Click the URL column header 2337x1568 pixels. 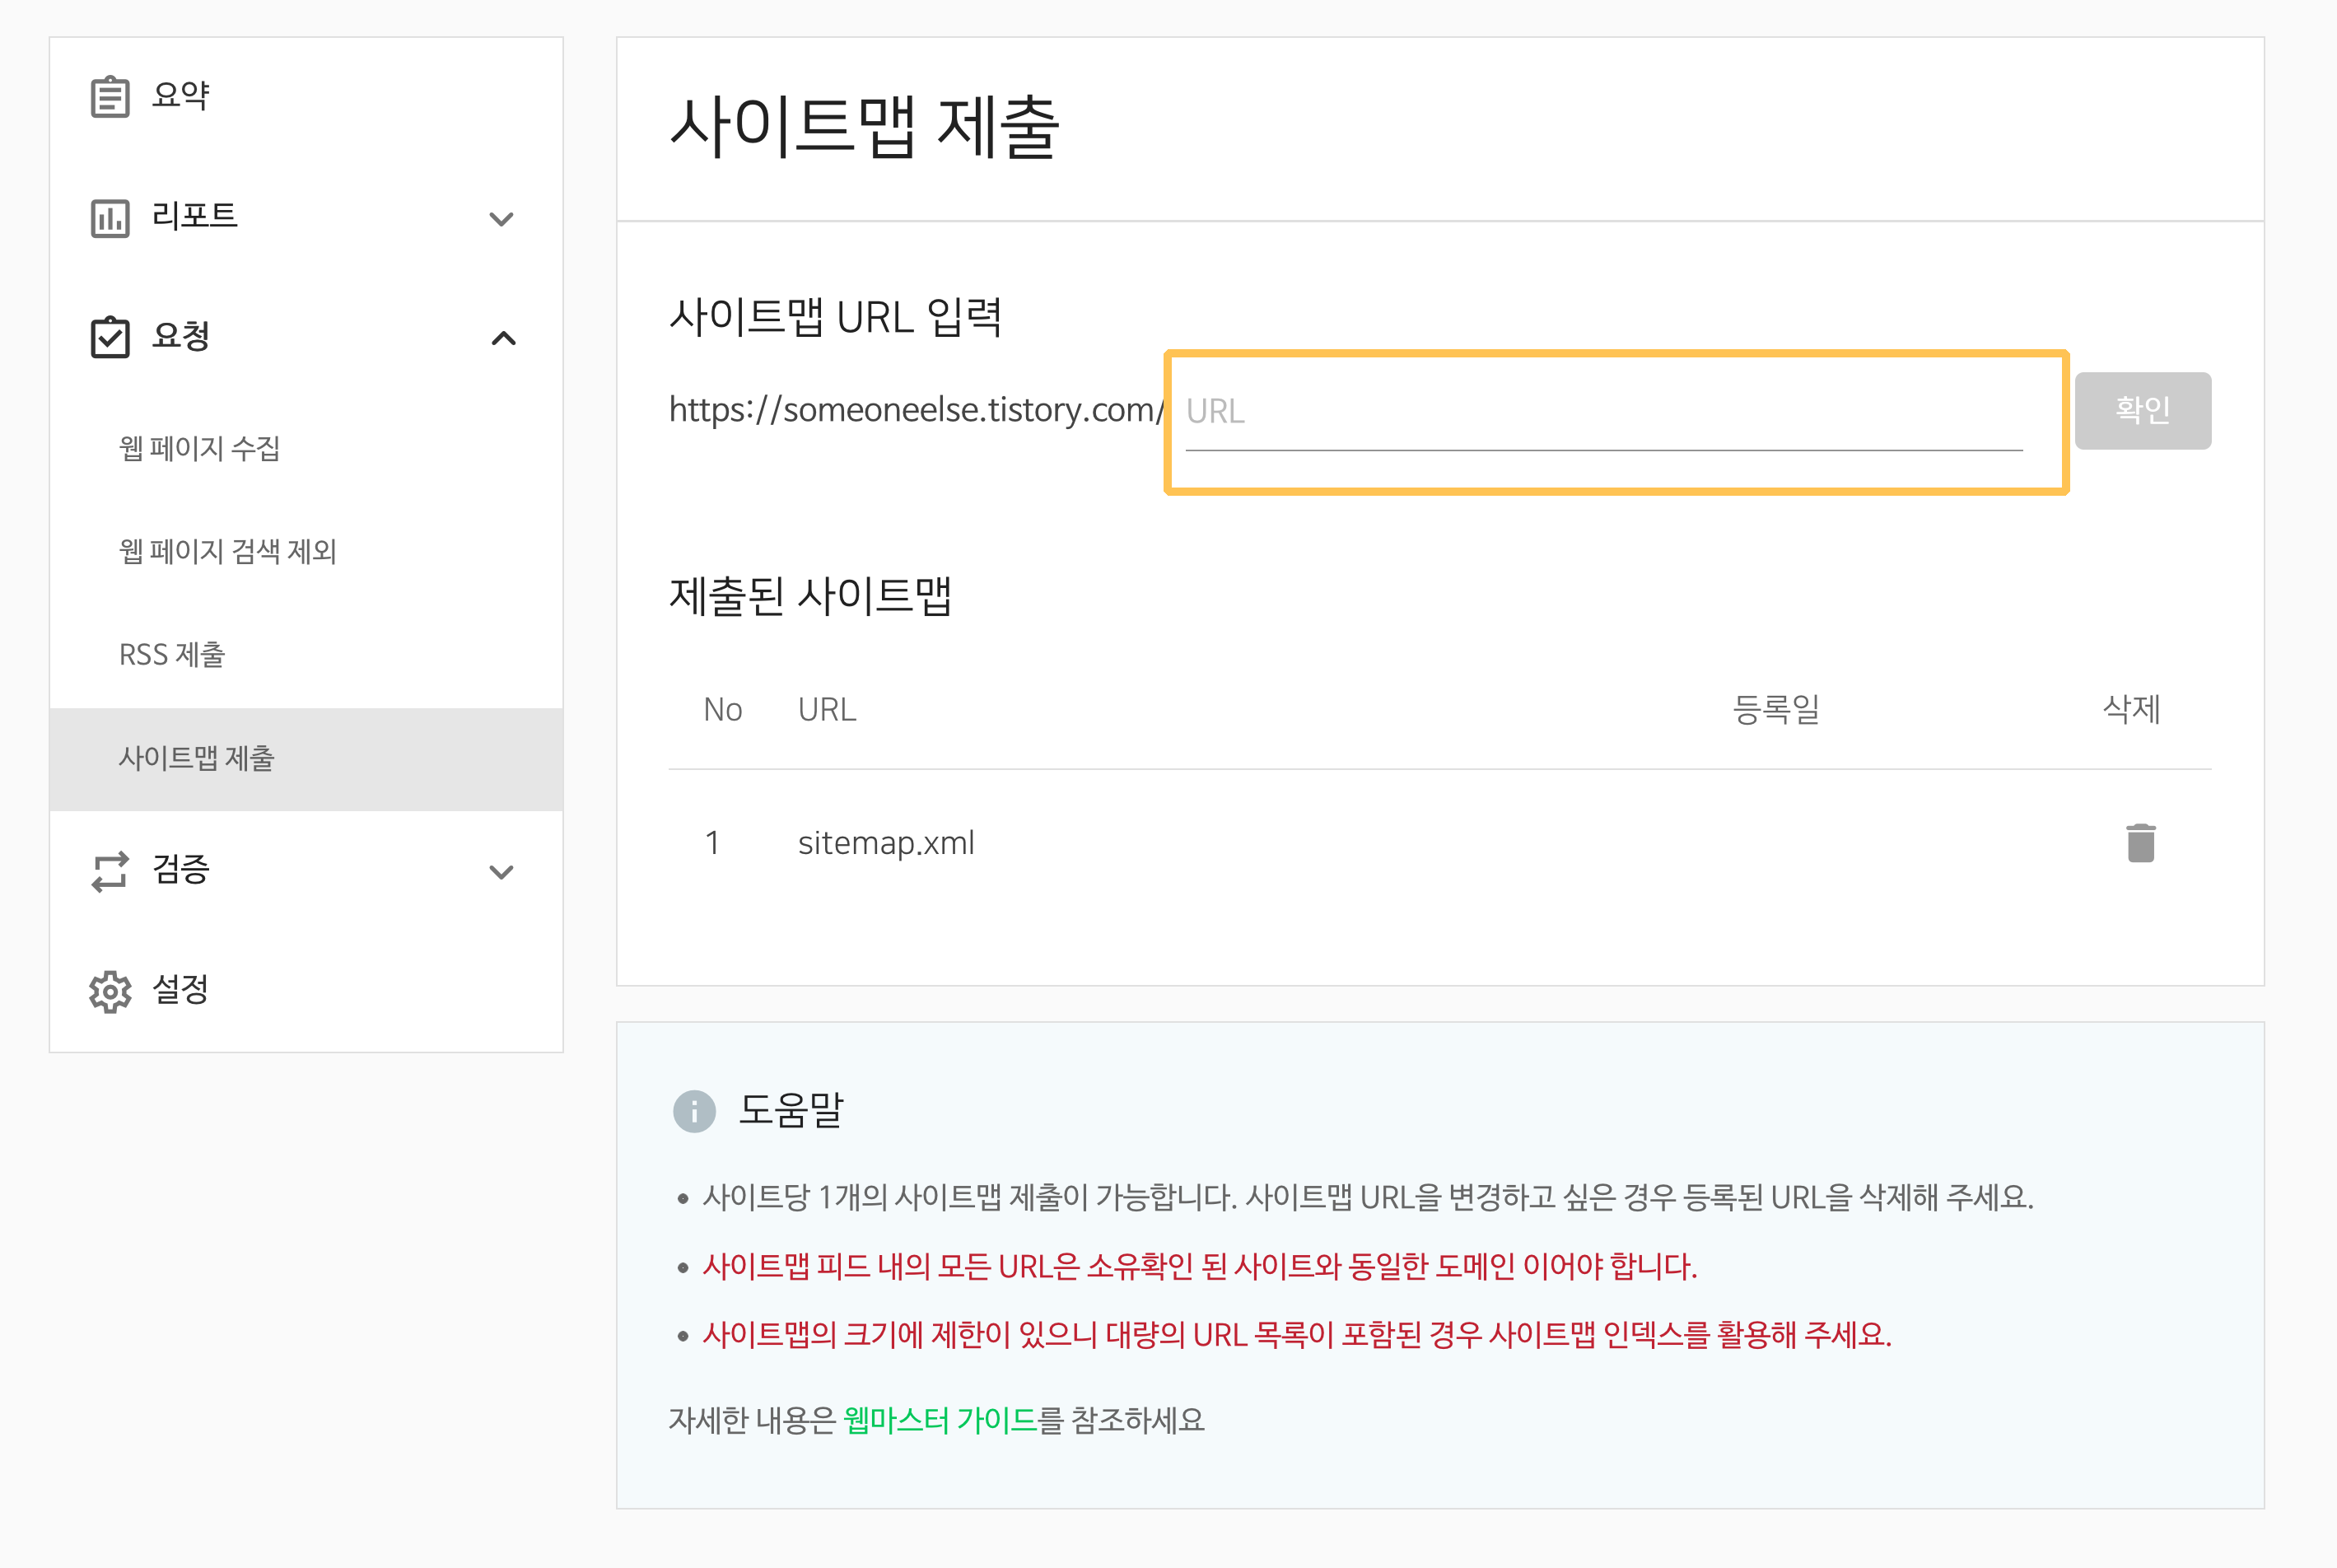(x=827, y=710)
